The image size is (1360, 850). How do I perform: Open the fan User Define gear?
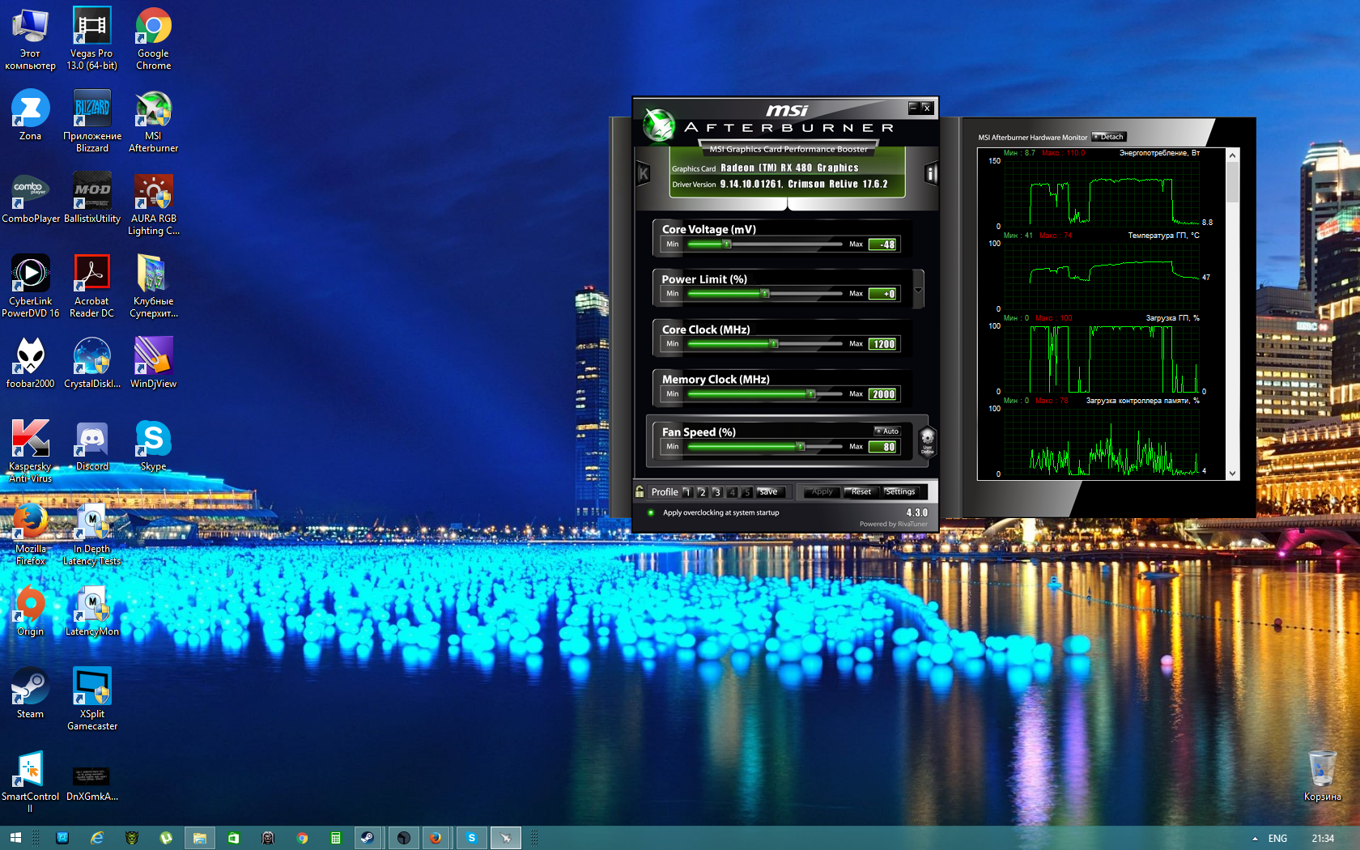[928, 441]
